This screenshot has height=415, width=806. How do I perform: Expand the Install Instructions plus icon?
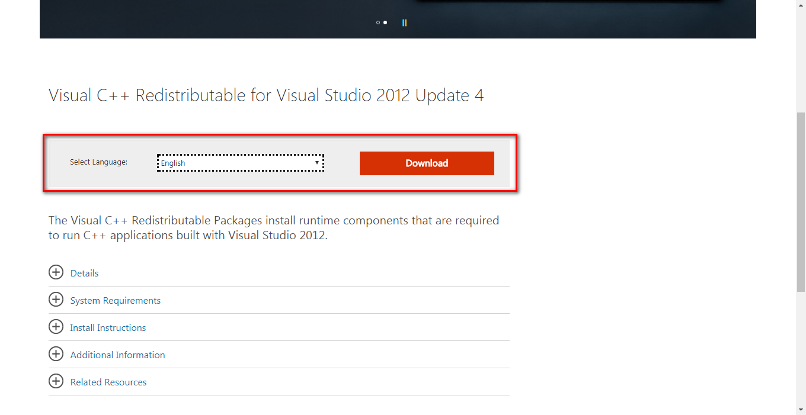click(x=56, y=327)
